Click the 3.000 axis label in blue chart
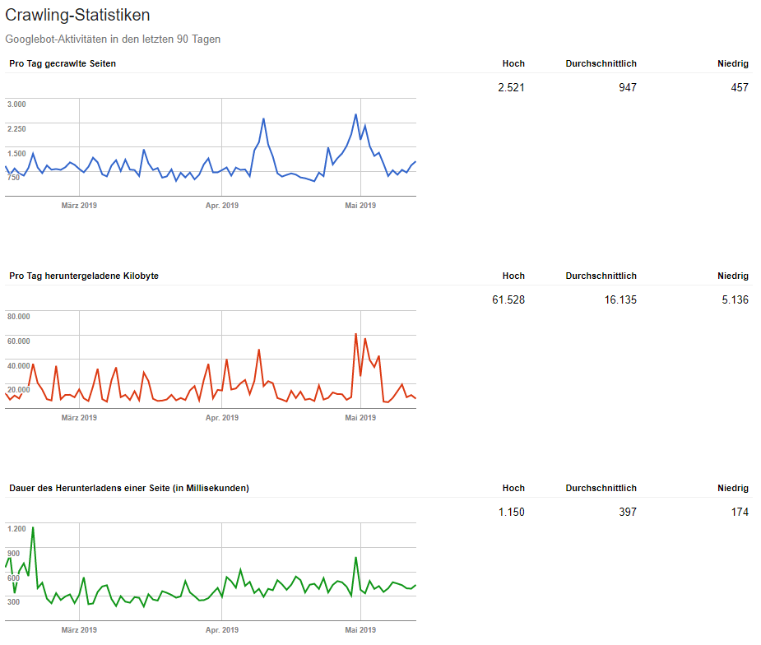Image resolution: width=761 pixels, height=645 pixels. coord(16,104)
